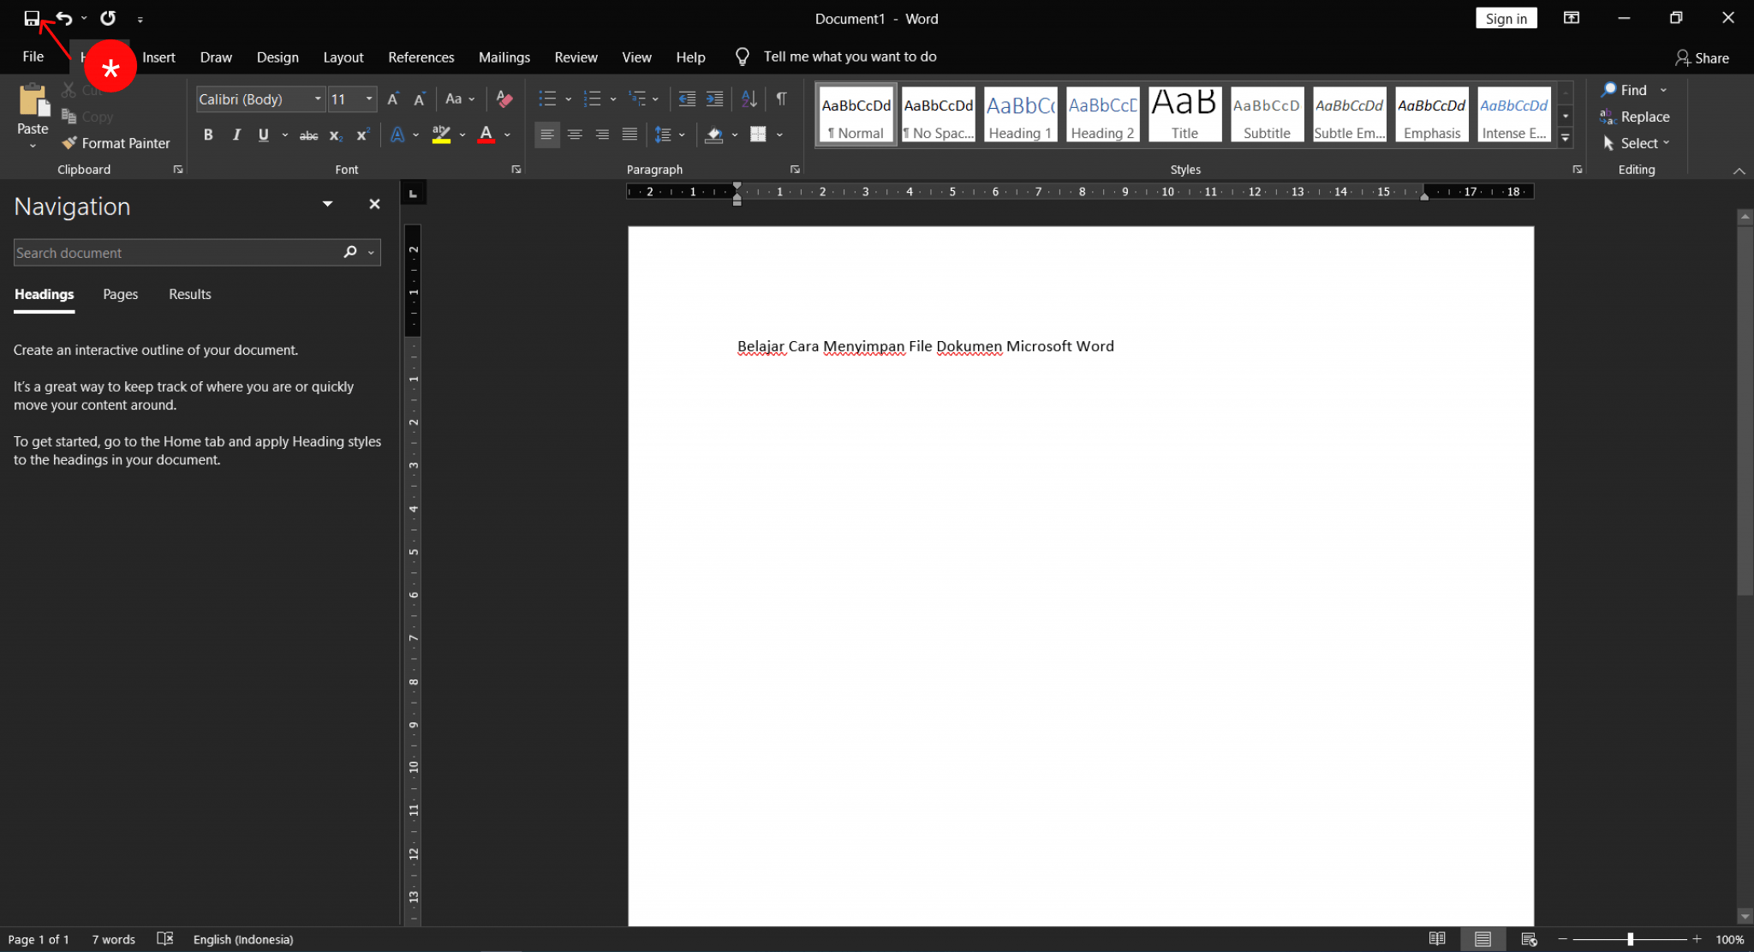Click the Save icon in the Quick Access Toolbar
This screenshot has height=952, width=1754.
click(32, 18)
